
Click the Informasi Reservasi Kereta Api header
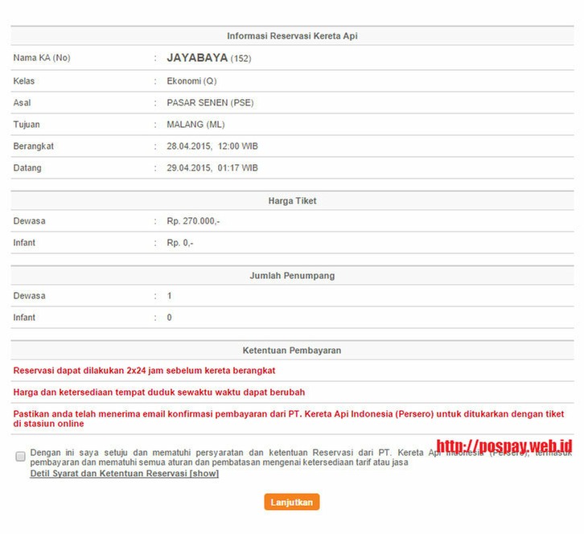(x=297, y=36)
